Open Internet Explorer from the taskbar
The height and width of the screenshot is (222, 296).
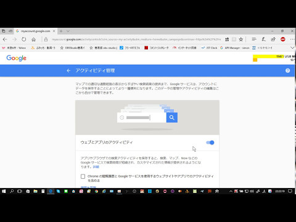tap(104, 191)
